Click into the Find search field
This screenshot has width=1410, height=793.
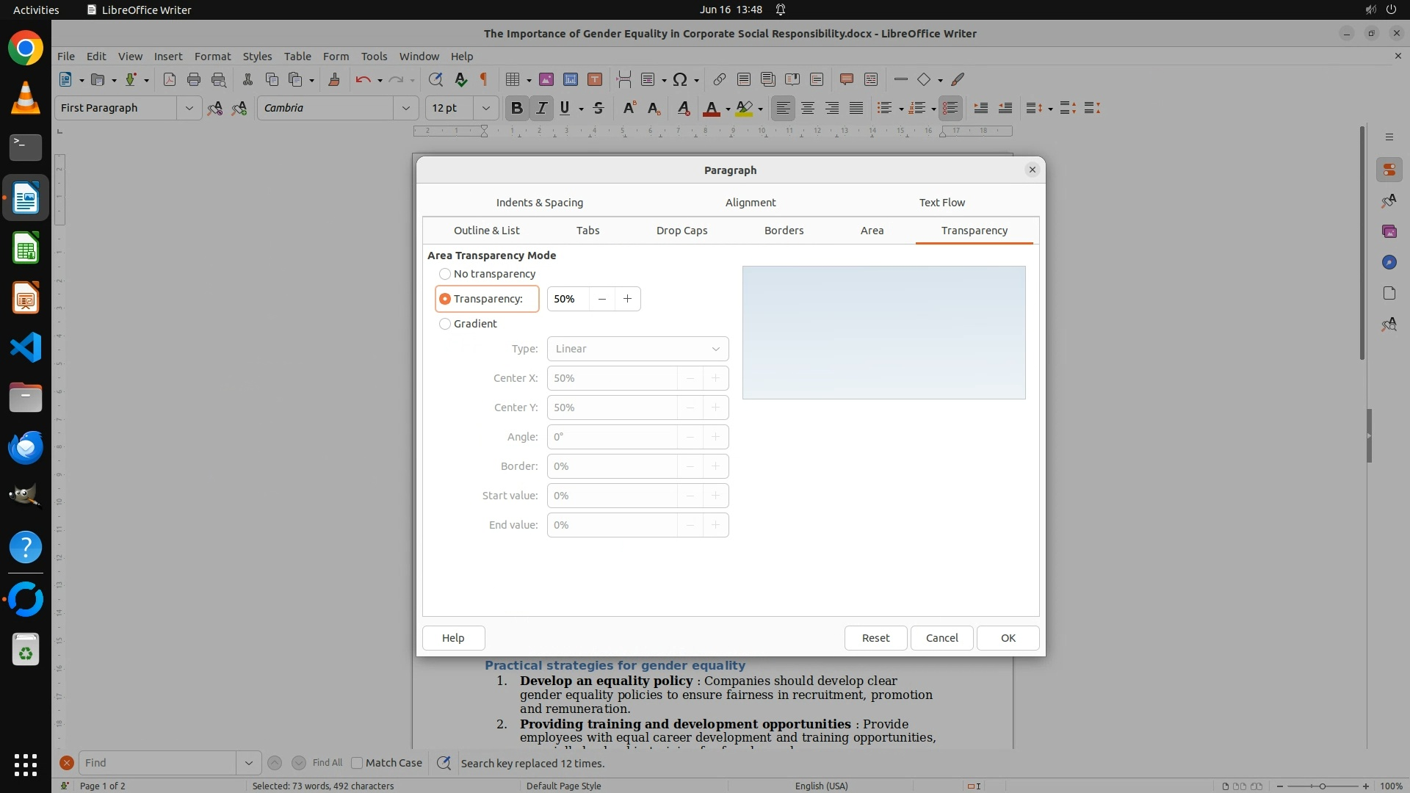click(x=157, y=763)
